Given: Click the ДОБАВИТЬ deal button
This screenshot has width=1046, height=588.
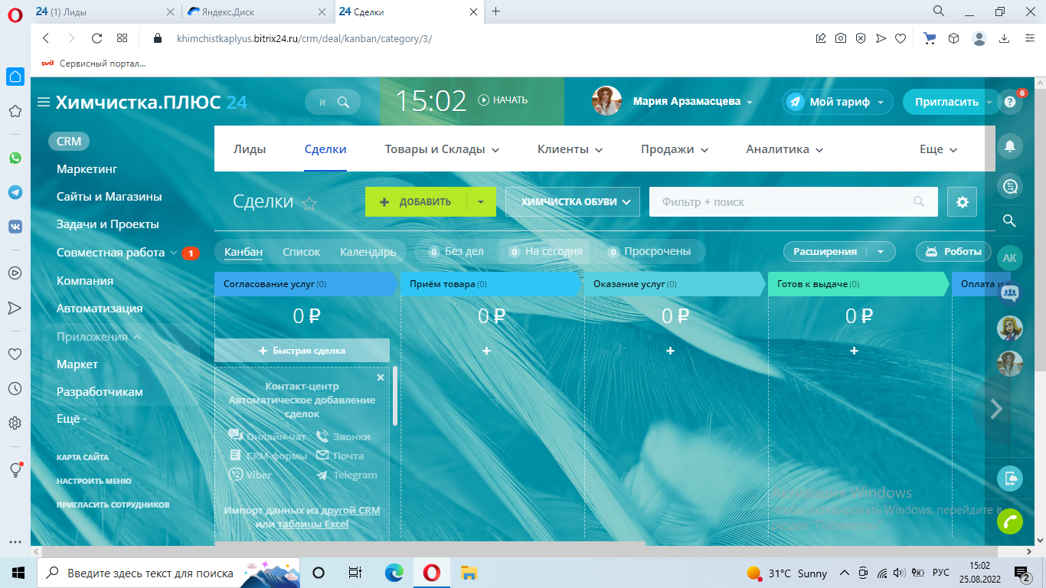Looking at the screenshot, I should click(x=416, y=202).
